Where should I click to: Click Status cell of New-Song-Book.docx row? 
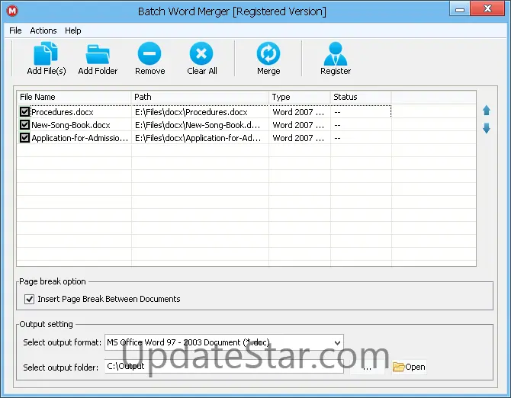pos(361,125)
